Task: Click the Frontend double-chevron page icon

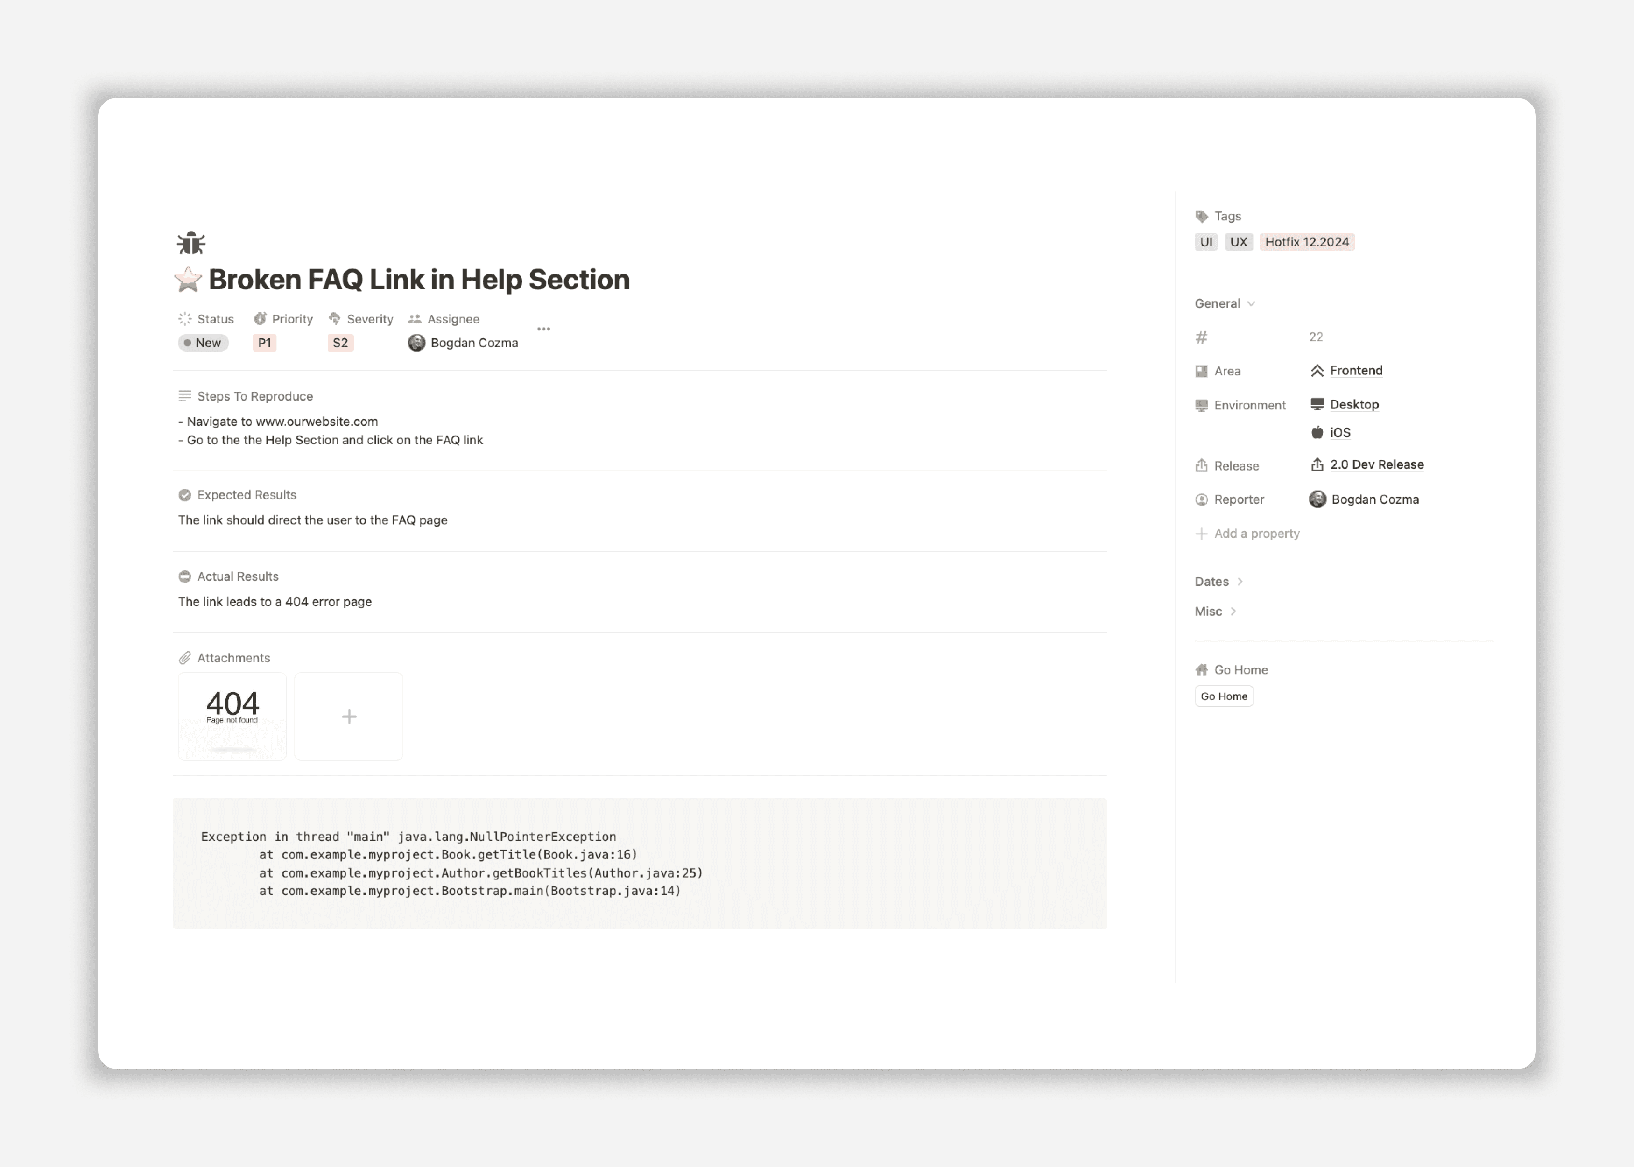Action: click(x=1317, y=371)
